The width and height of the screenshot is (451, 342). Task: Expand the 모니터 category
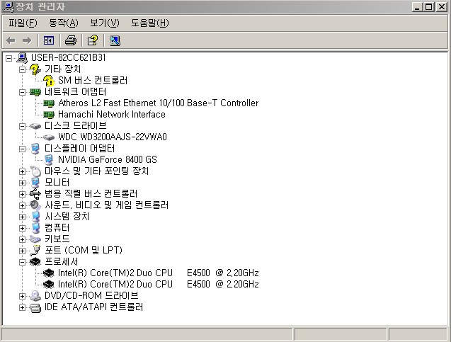click(22, 183)
